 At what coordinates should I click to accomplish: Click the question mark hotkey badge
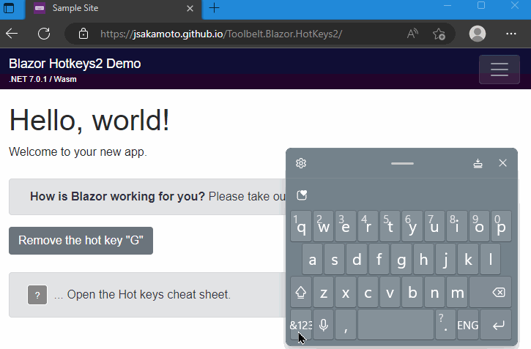click(x=37, y=295)
